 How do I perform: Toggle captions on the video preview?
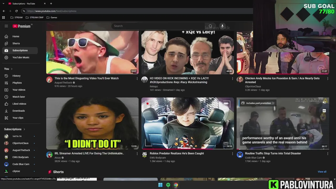[x=324, y=111]
